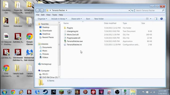
Task: Open the Tools menu
Action: [x=54, y=15]
